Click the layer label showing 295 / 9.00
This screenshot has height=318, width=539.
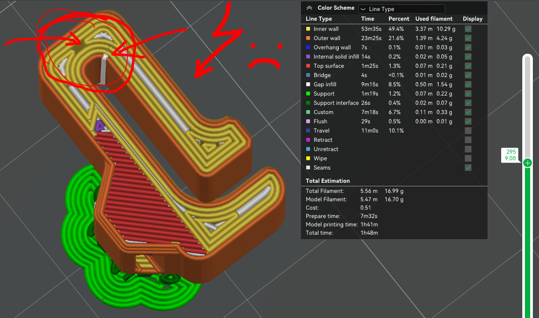[x=511, y=155]
